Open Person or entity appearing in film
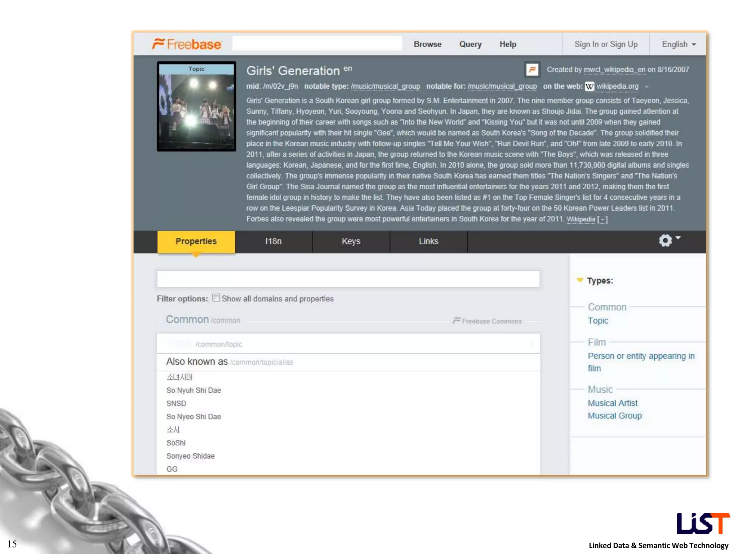Image resolution: width=738 pixels, height=554 pixels. click(x=641, y=362)
